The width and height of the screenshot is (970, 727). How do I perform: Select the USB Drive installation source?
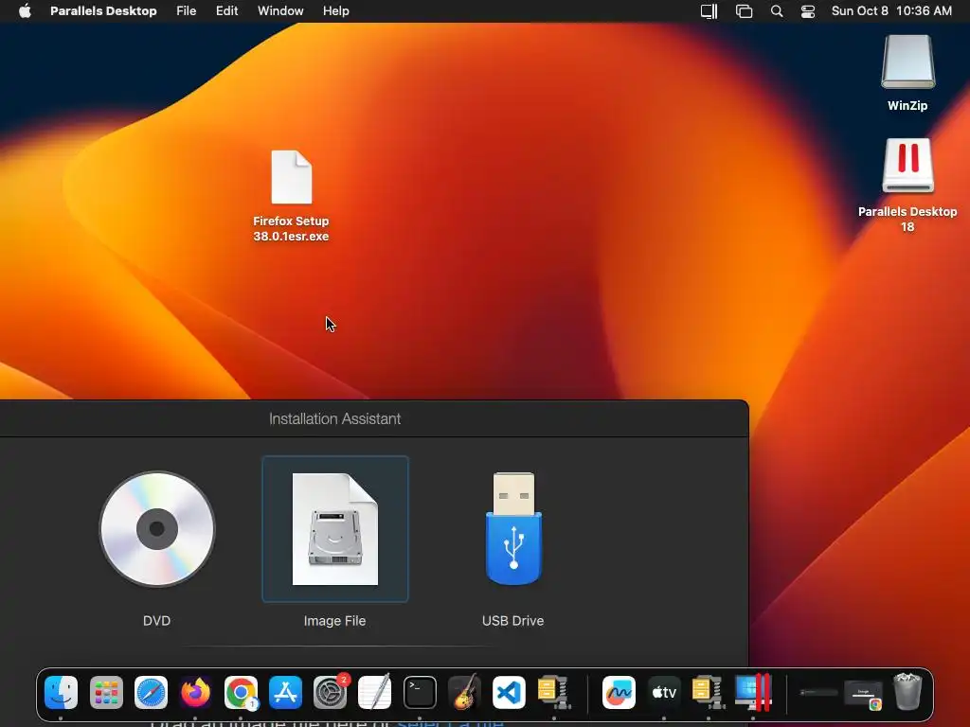click(513, 529)
